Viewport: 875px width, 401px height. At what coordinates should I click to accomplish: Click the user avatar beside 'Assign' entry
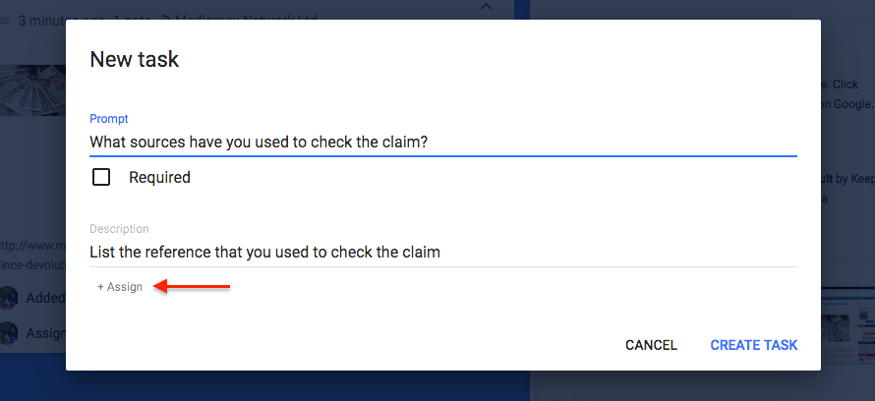click(9, 333)
